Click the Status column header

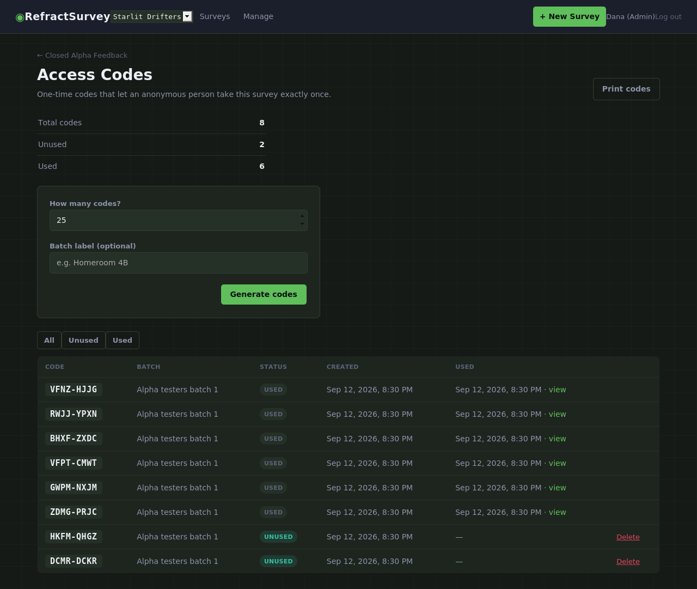pyautogui.click(x=273, y=367)
